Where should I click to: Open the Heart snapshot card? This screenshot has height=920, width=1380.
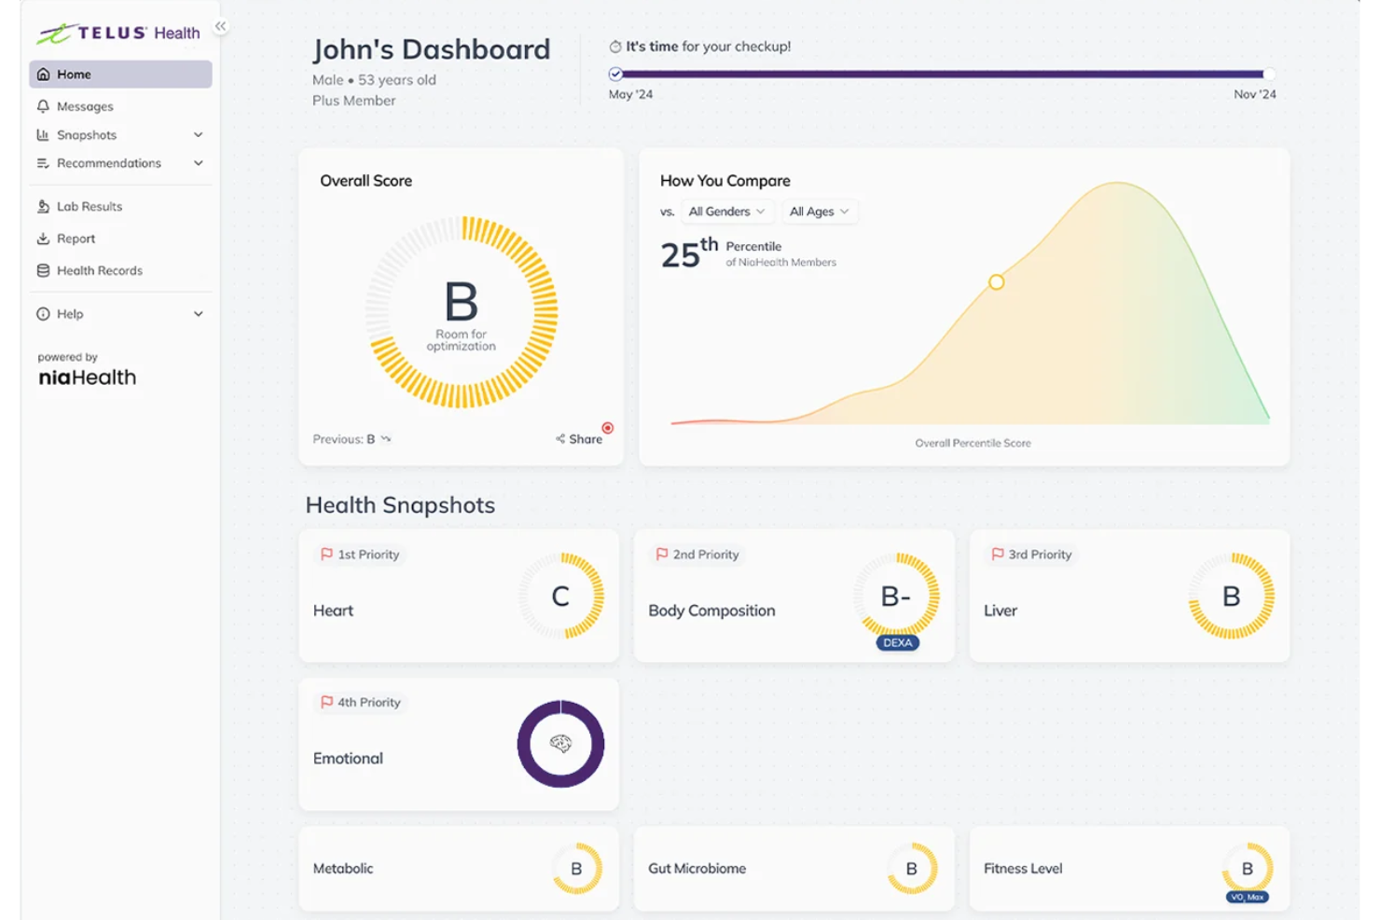click(x=459, y=596)
